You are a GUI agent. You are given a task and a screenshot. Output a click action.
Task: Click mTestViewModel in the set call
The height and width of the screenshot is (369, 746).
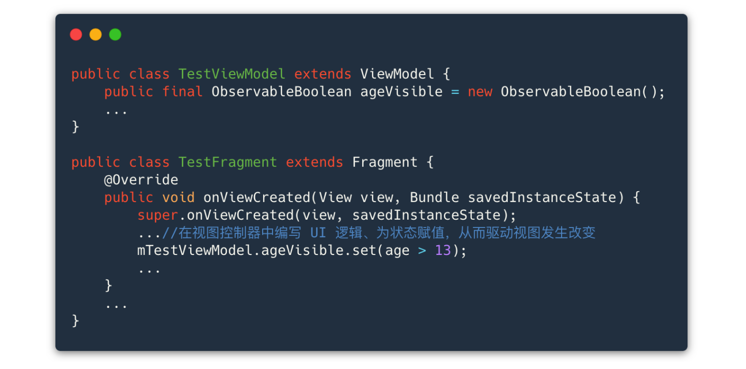coord(195,251)
